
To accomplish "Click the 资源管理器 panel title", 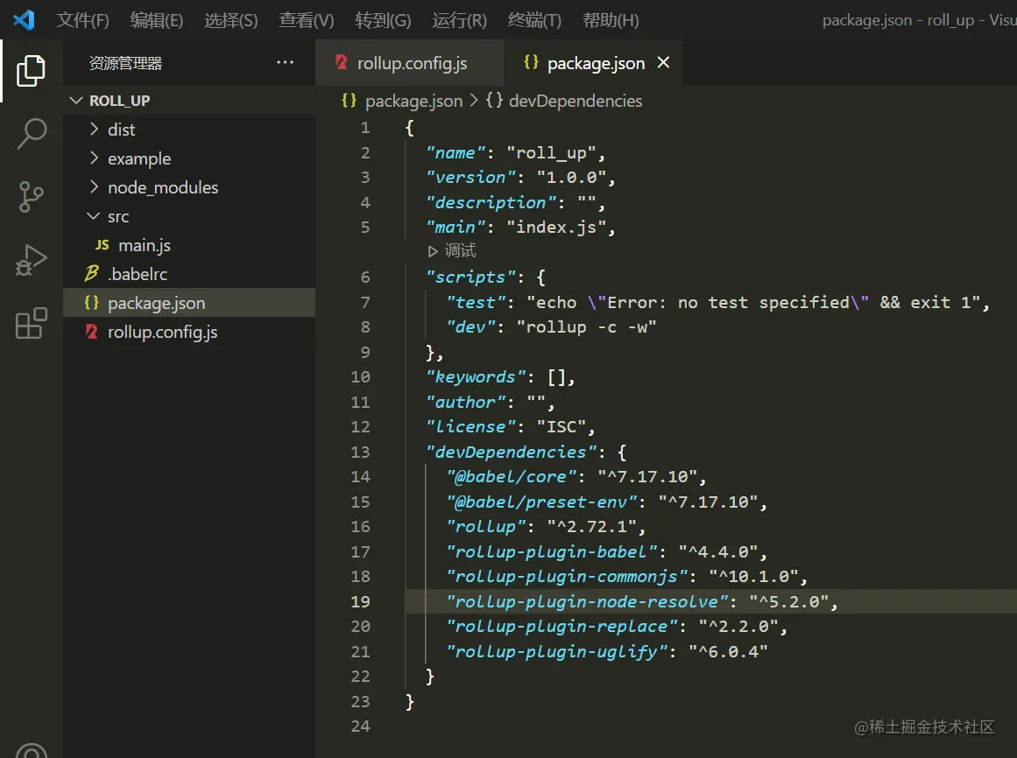I will (125, 63).
